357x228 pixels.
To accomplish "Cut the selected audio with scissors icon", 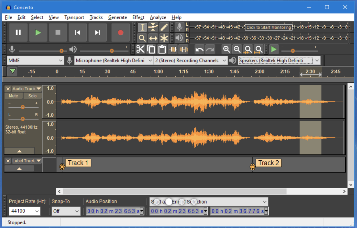I will click(x=140, y=49).
